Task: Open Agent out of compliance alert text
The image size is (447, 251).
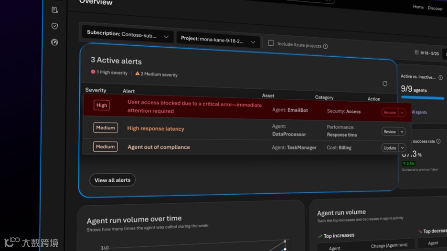Action: click(159, 147)
